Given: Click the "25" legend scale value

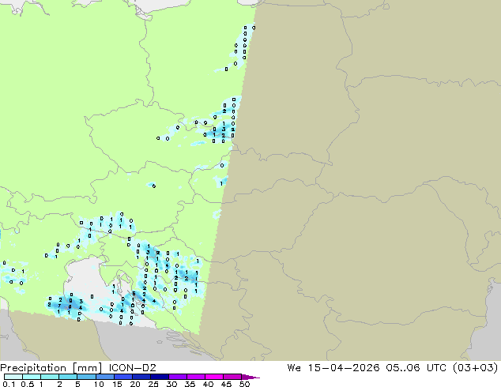Looking at the screenshot, I should pyautogui.click(x=153, y=384).
